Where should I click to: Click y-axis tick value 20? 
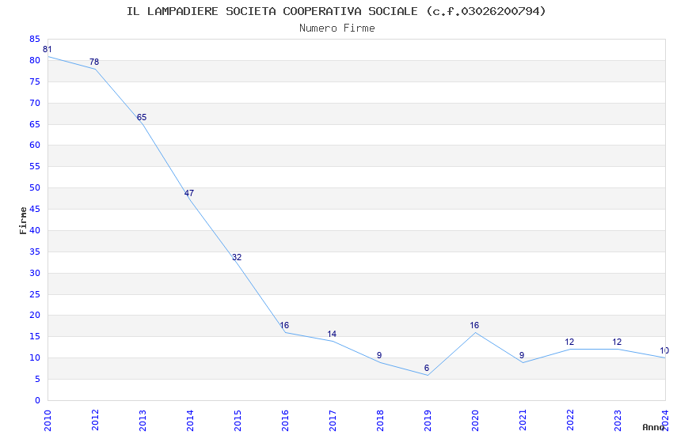click(35, 315)
